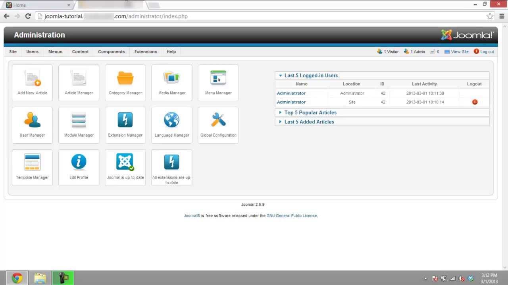Open the Extensions menu
Viewport: 508px width, 285px height.
pos(146,51)
